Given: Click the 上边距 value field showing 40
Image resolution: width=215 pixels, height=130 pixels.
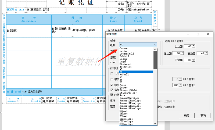Looking at the screenshot, I should [188, 46].
